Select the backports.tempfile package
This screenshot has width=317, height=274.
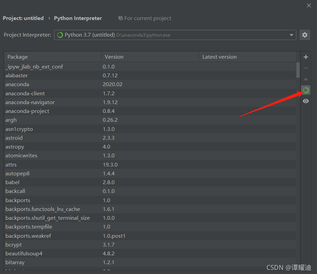tap(150, 227)
